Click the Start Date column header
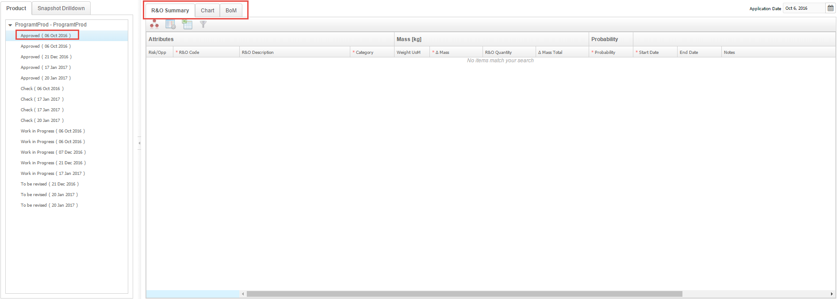Viewport: 839px width, 299px height. tap(655, 52)
